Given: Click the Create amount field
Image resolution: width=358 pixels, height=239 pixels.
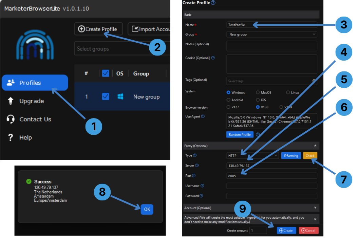Looking at the screenshot, I should [258, 231].
